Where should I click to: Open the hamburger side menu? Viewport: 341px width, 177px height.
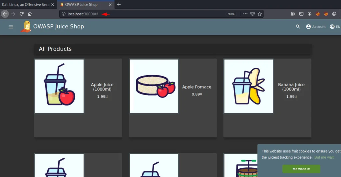pos(11,27)
